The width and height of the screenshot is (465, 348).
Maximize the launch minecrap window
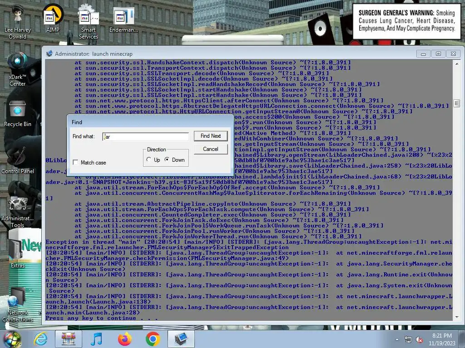point(438,54)
